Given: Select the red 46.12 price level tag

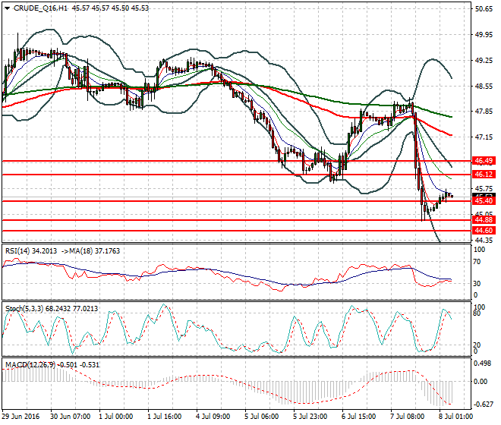Looking at the screenshot, I should click(x=484, y=175).
